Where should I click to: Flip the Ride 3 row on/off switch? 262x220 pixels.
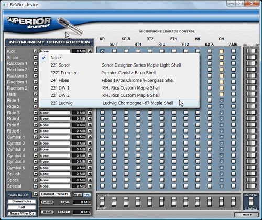click(x=252, y=113)
